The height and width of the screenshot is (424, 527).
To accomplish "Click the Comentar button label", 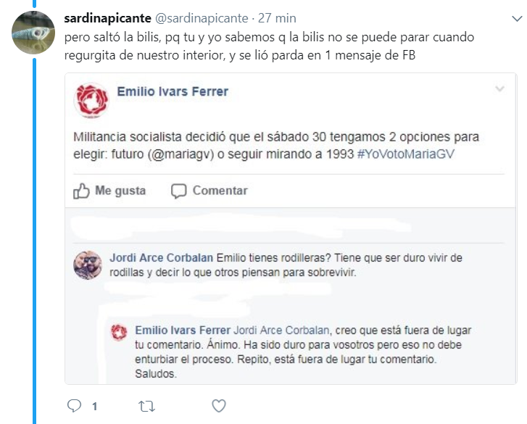I will [x=220, y=191].
